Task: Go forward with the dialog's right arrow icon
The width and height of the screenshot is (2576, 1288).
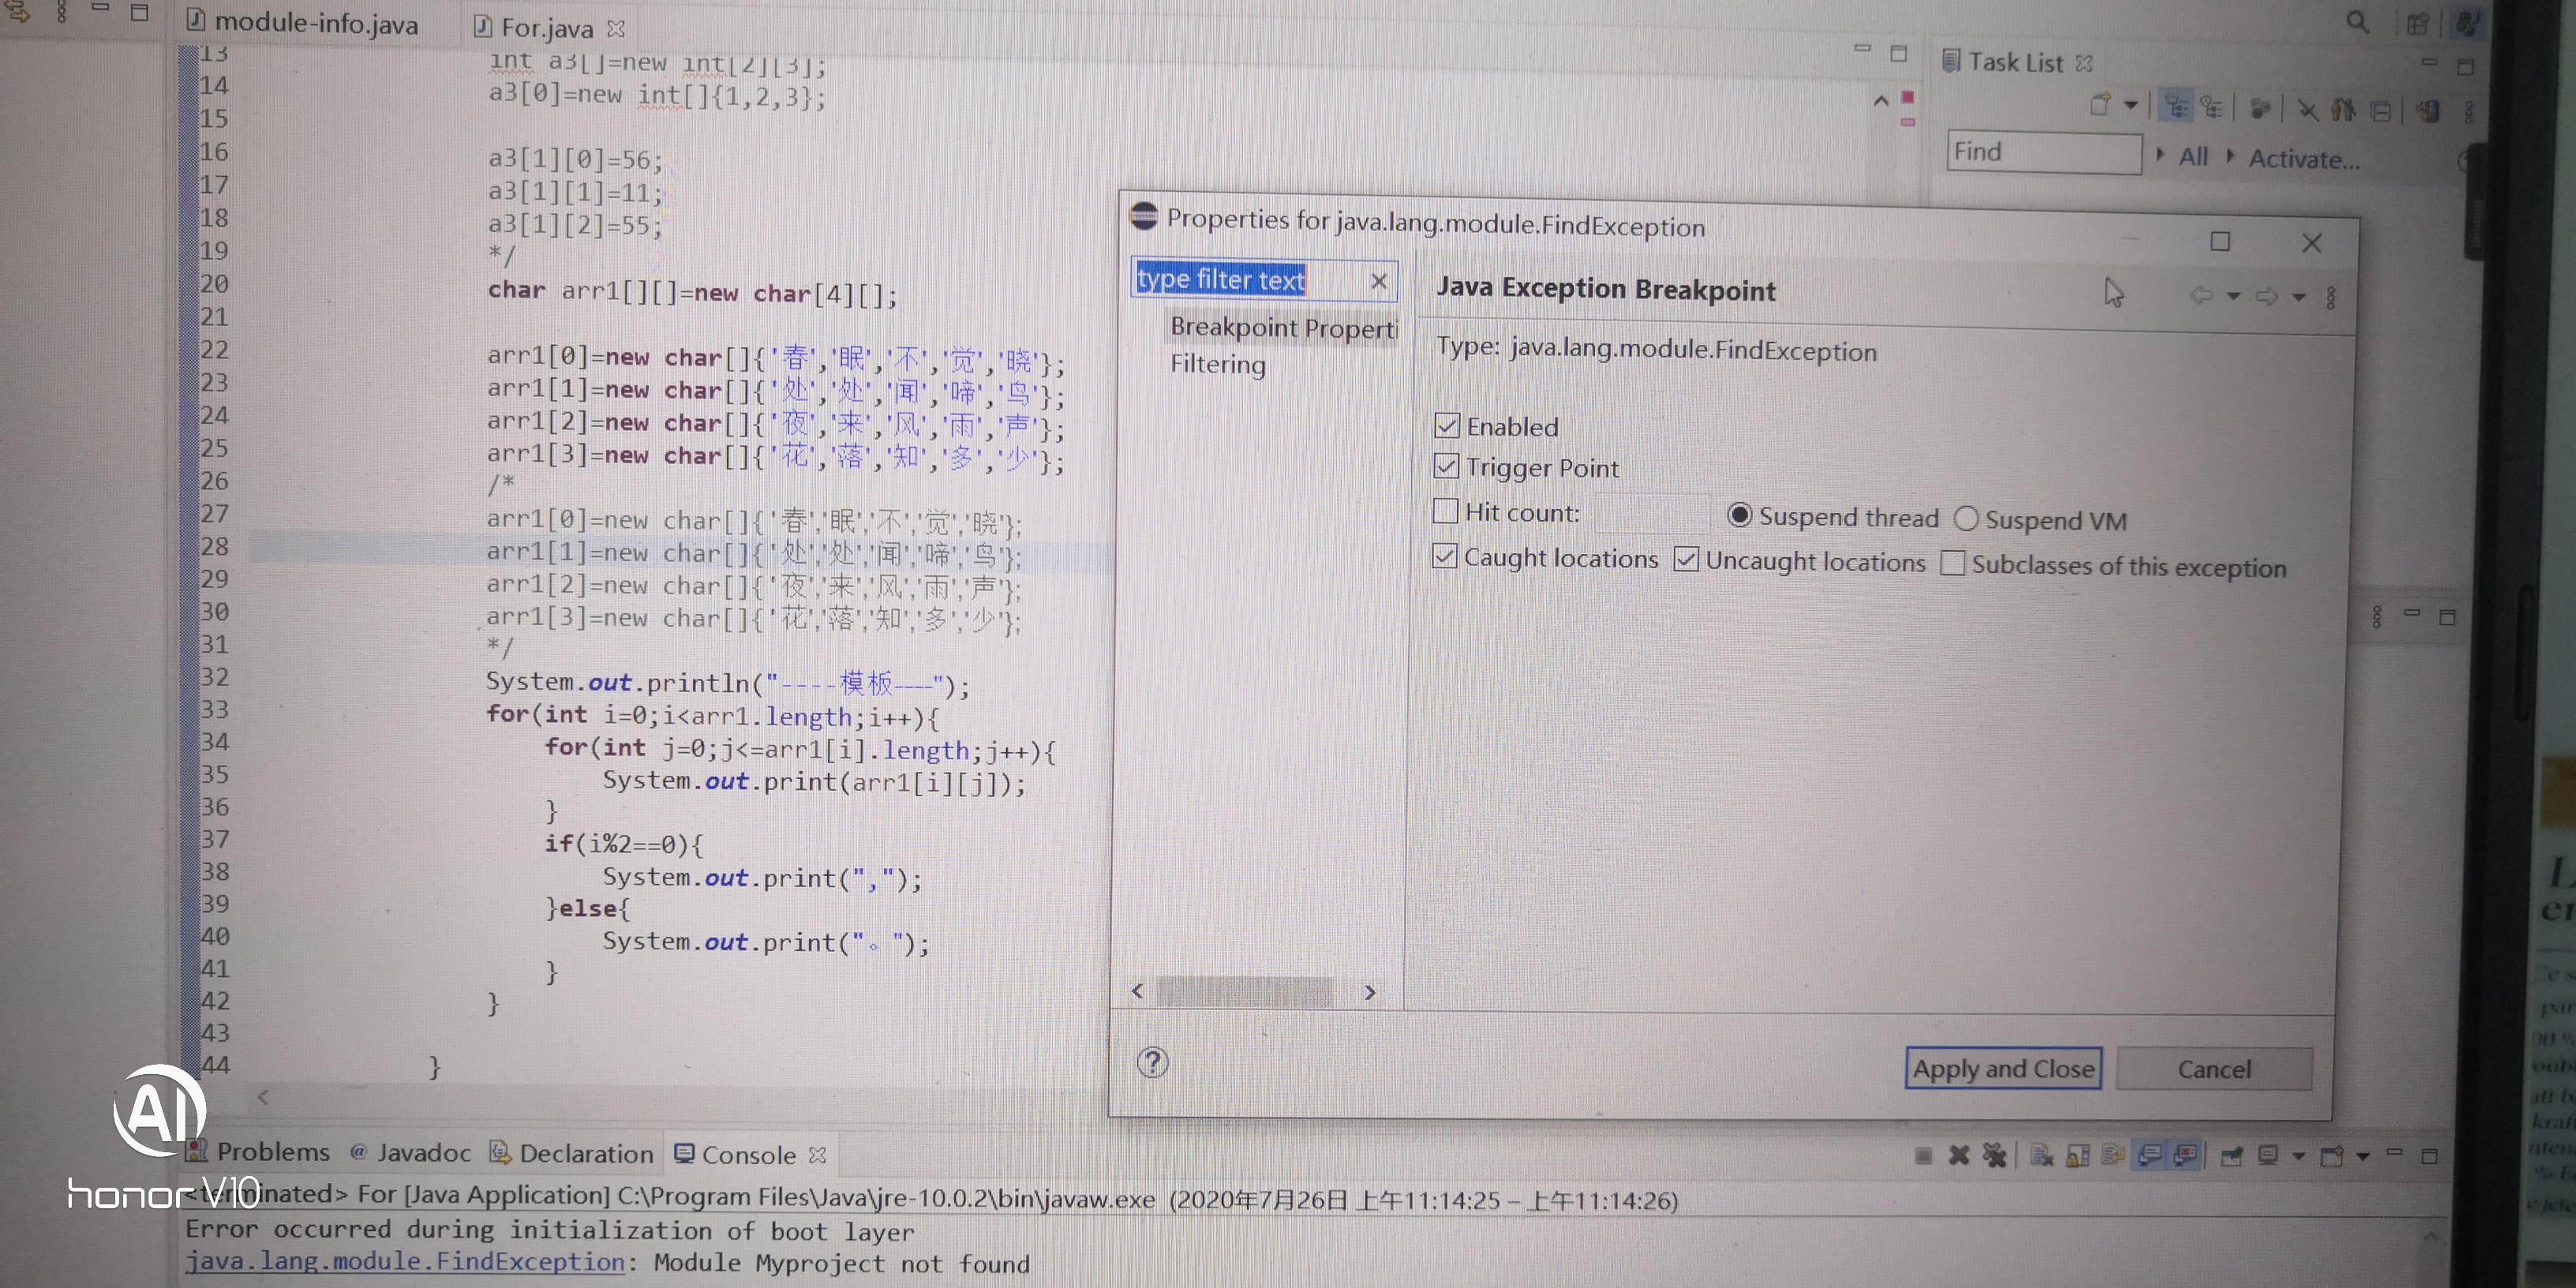Action: [x=2267, y=296]
